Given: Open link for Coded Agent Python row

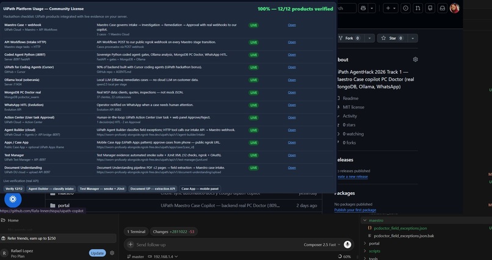Looking at the screenshot, I should [292, 54].
